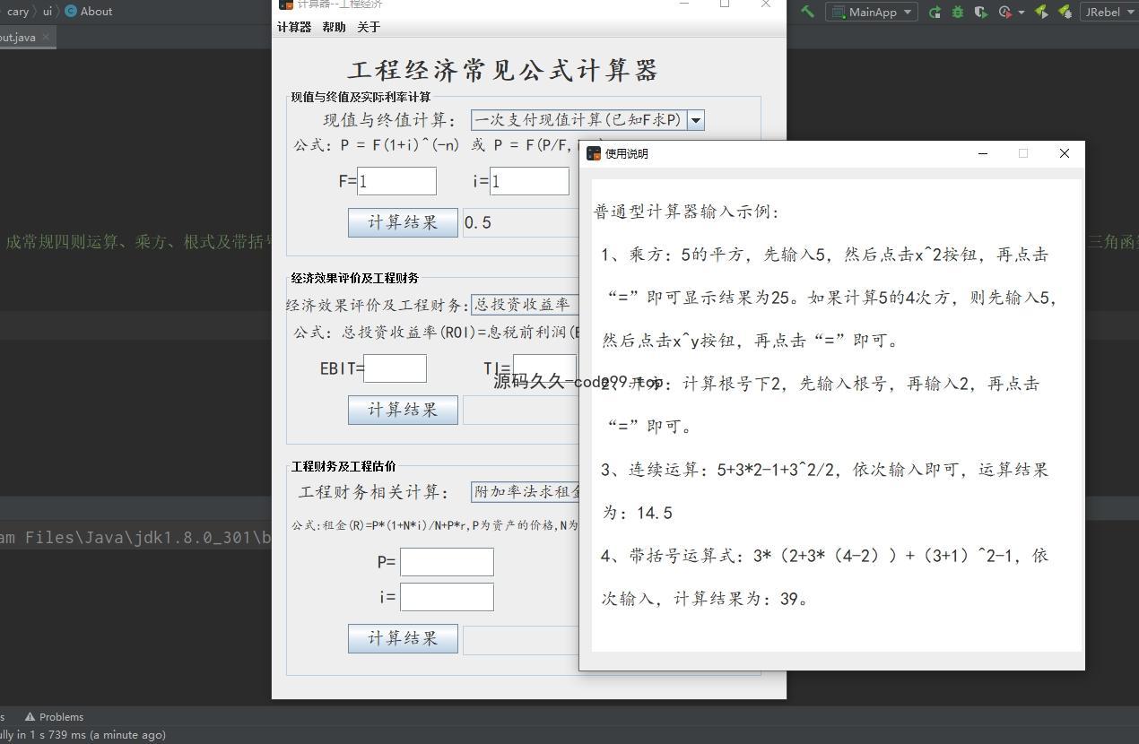Click 计算结果 button in 现值与终值 section
Viewport: 1139px width, 744px height.
coord(403,222)
